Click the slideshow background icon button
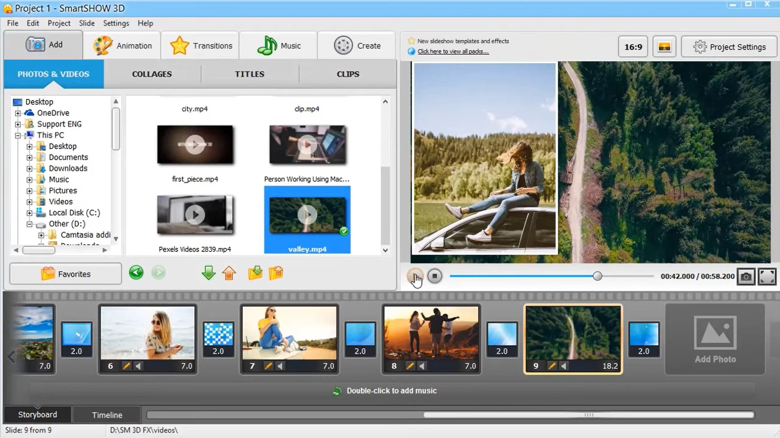The image size is (780, 438). point(664,47)
